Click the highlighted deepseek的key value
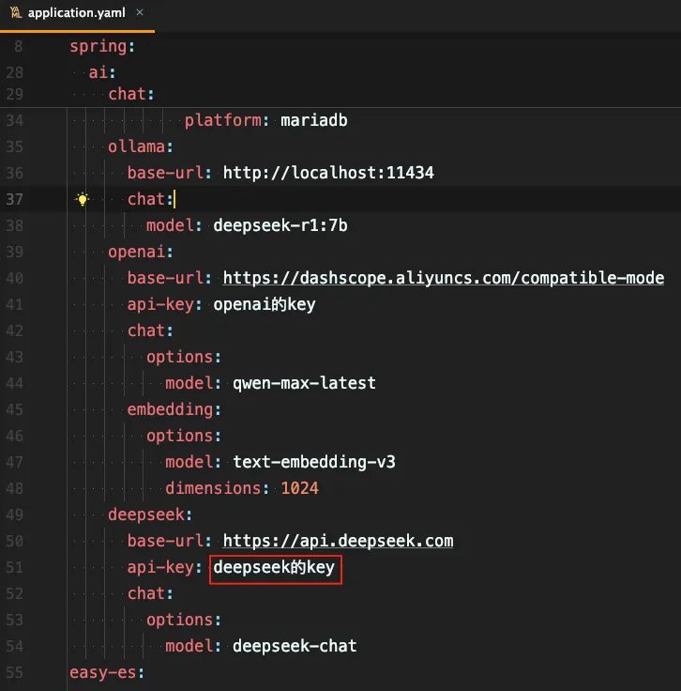 [275, 567]
